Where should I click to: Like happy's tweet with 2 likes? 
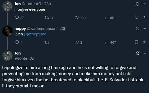click(77, 42)
